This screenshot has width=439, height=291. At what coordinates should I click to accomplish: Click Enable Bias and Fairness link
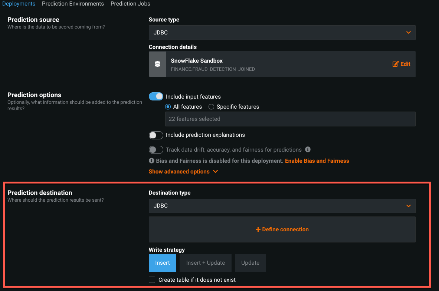(317, 161)
